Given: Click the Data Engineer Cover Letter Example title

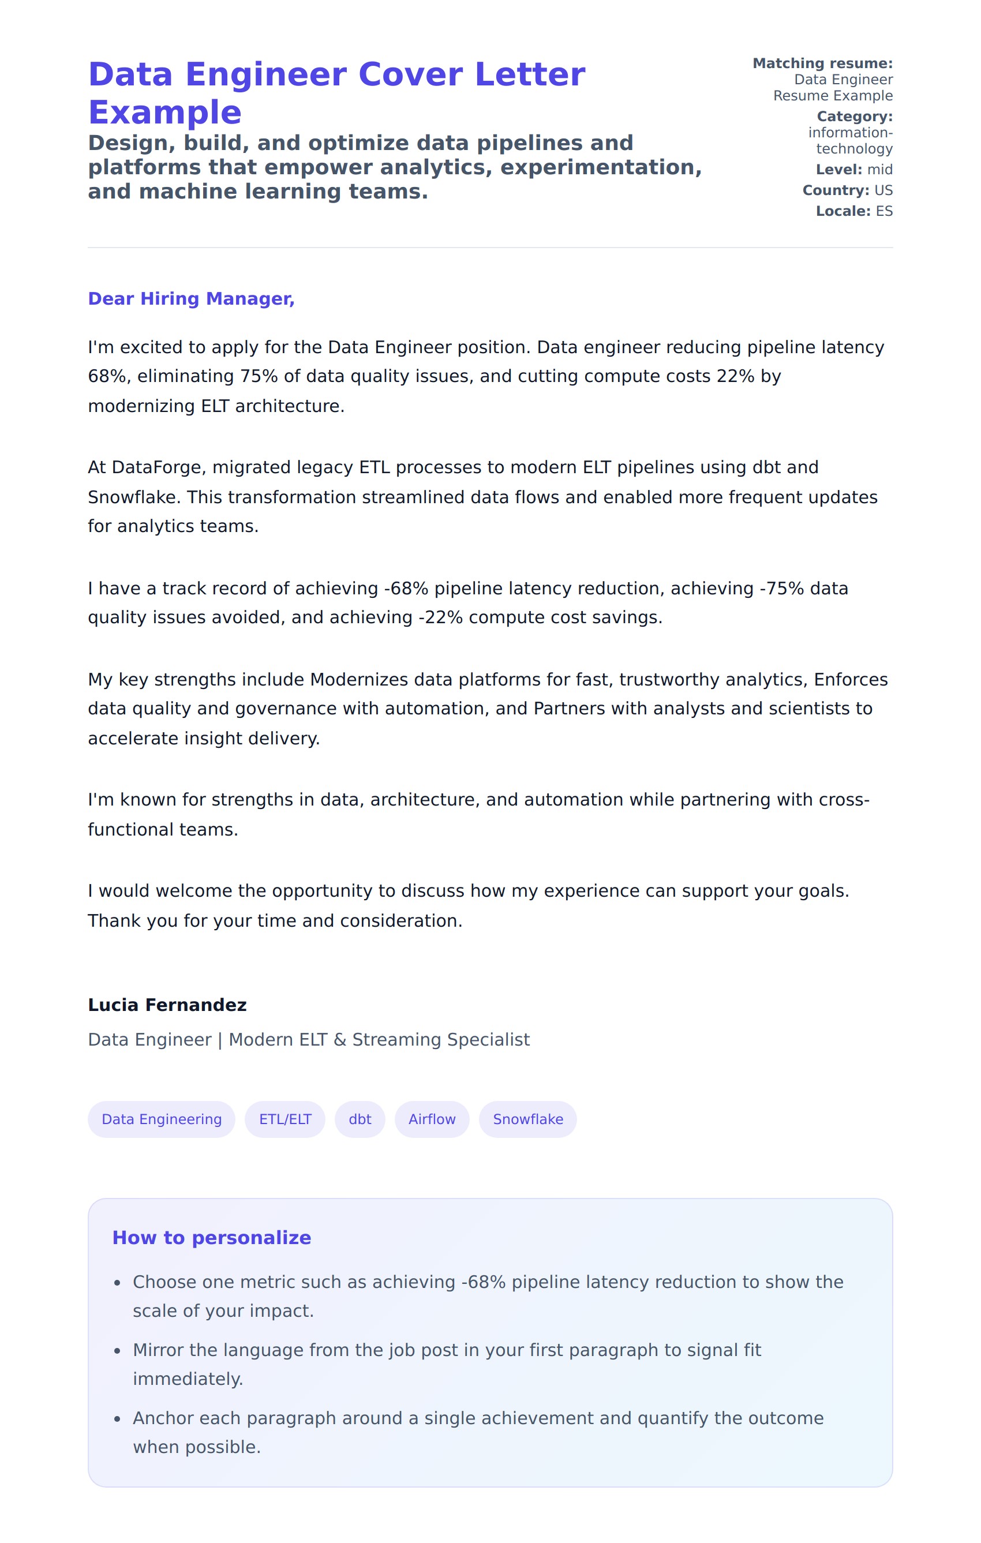Looking at the screenshot, I should coord(336,93).
